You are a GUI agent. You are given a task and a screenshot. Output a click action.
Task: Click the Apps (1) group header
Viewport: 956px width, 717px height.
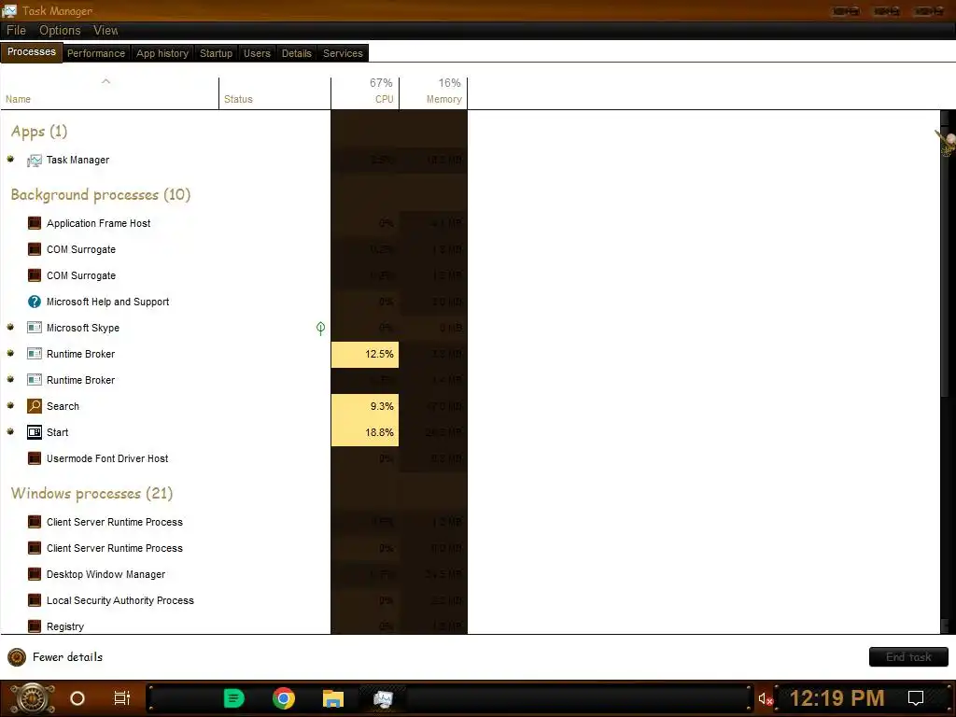pyautogui.click(x=39, y=132)
